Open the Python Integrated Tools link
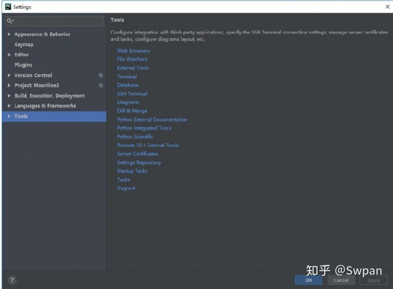Screen dimensions: 393x289 point(144,128)
